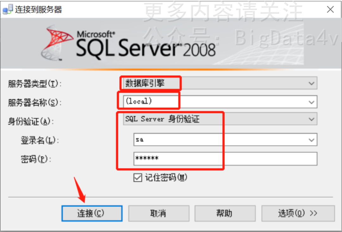Image resolution: width=342 pixels, height=232 pixels.
Task: Close the 连接到服务器 dialog
Action: (x=330, y=10)
